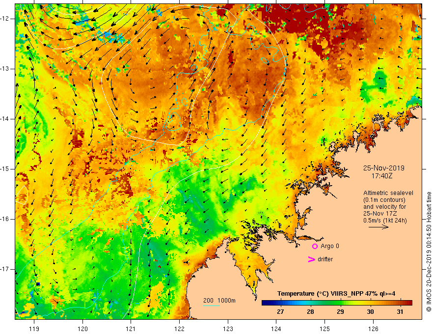The height and width of the screenshot is (334, 432).
Task: Click the latitude label -14
Action: [5, 119]
